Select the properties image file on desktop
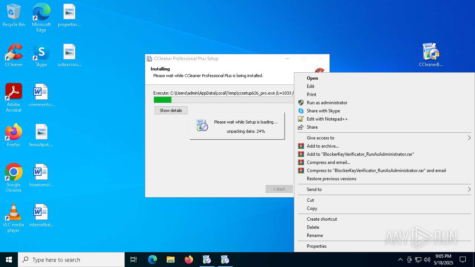Screen dimensions: 475x267 69,16
